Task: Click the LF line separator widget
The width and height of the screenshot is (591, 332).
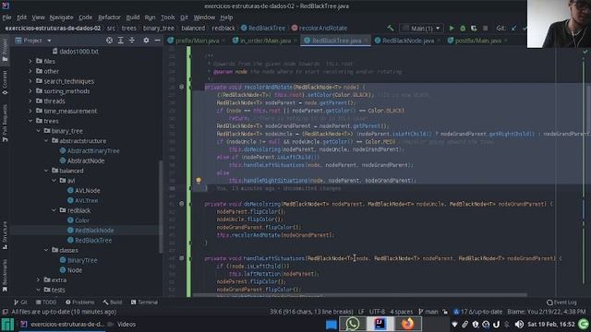Action: coord(361,312)
